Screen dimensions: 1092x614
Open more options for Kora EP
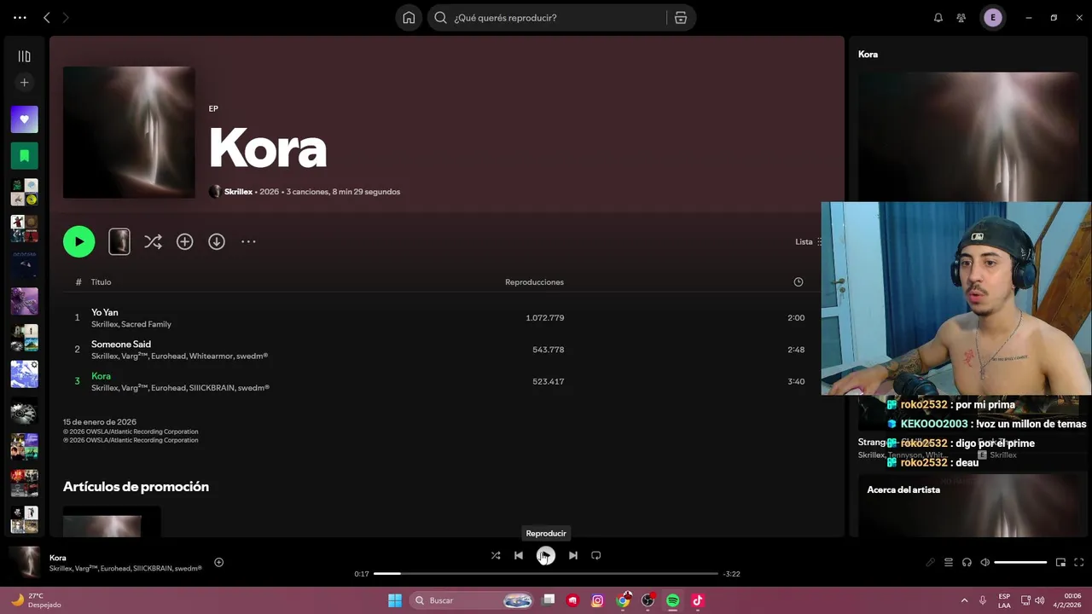point(248,241)
